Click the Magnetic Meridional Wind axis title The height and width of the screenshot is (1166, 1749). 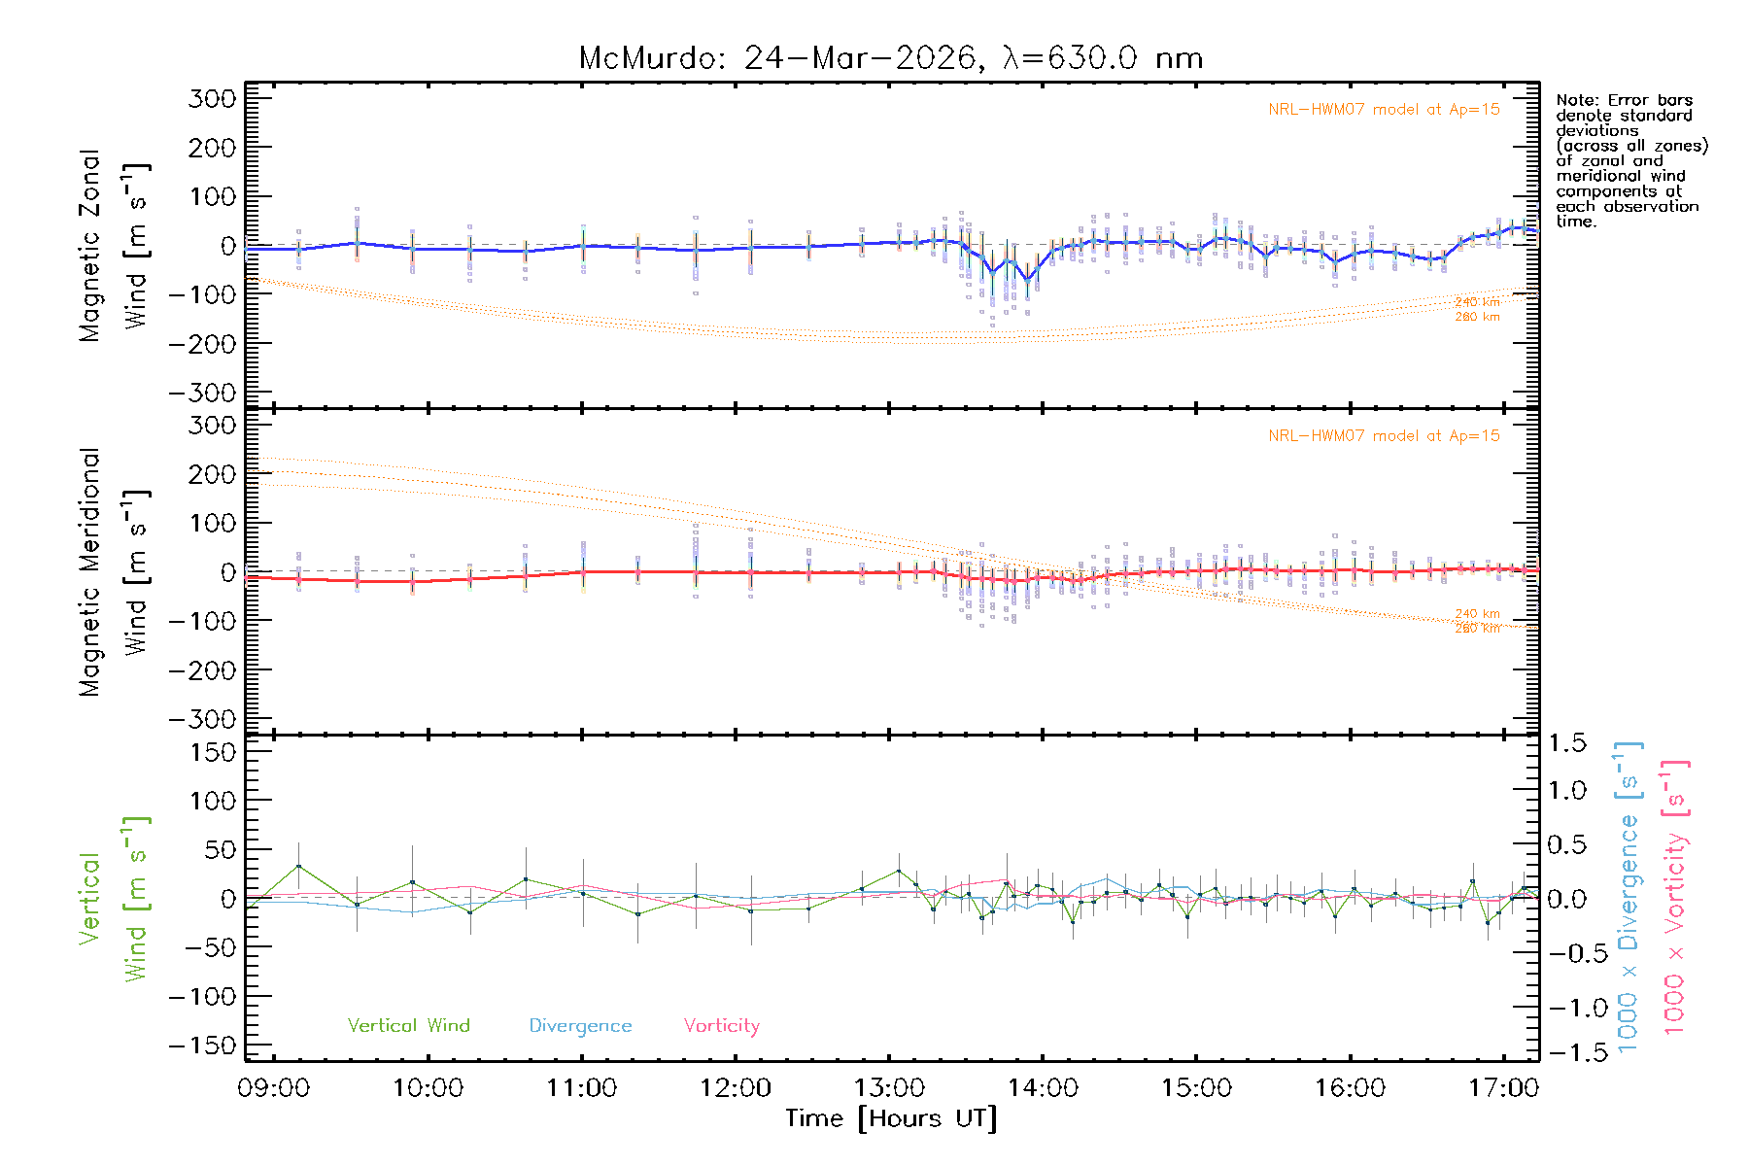point(113,572)
